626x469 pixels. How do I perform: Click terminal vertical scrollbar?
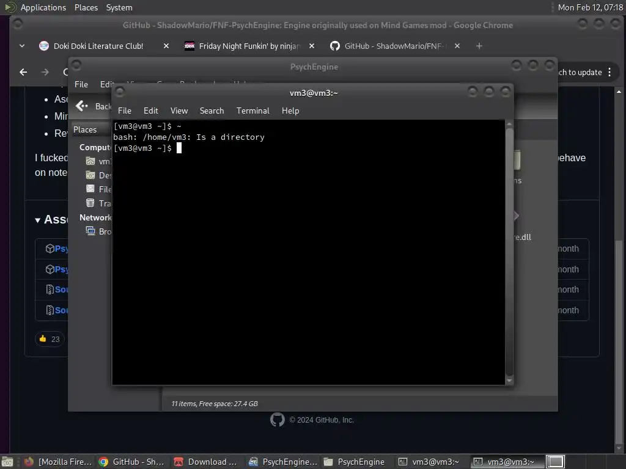[509, 251]
